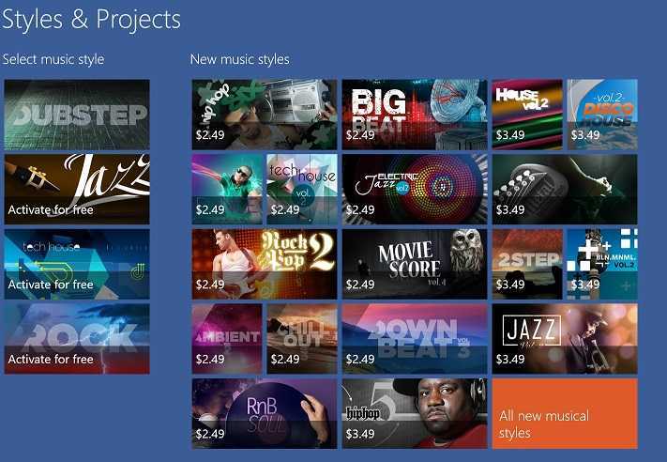Activate the Jazz style for free
The width and height of the screenshot is (667, 462).
click(x=77, y=189)
